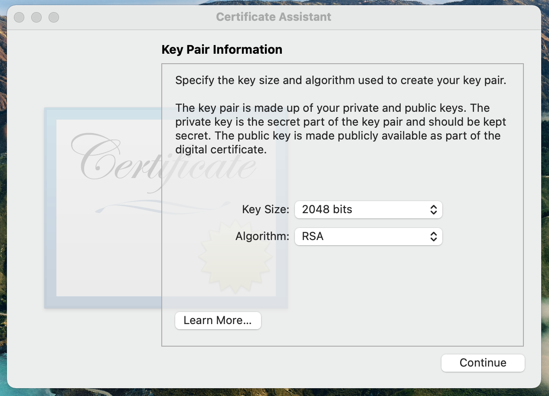Click the Key Pair Information heading
Image resolution: width=549 pixels, height=396 pixels.
pyautogui.click(x=222, y=49)
